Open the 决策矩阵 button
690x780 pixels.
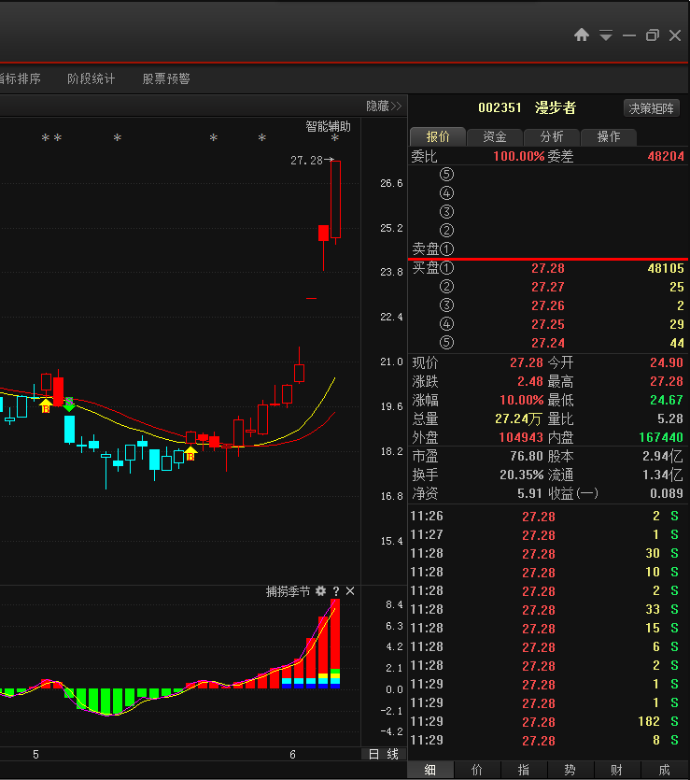coord(652,107)
